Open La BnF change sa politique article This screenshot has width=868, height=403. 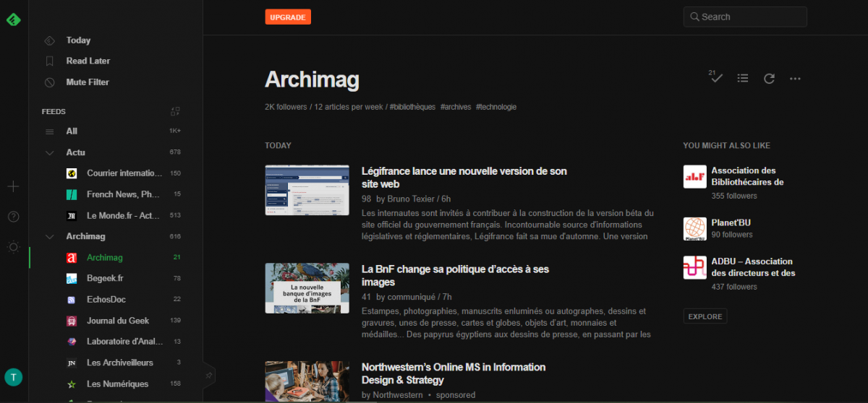456,276
